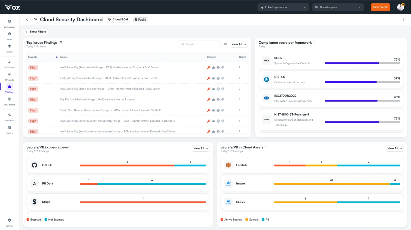Click the SOC2 compliance progress bar
This screenshot has width=411, height=230.
(x=362, y=63)
